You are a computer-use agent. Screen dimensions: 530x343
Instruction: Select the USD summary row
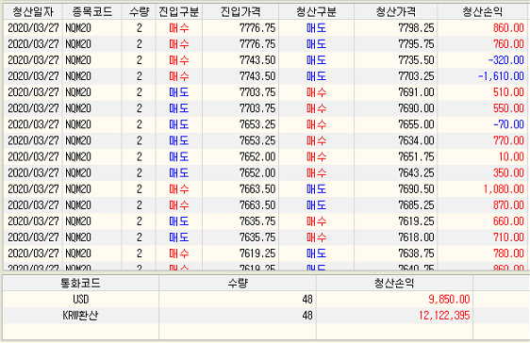click(x=265, y=300)
